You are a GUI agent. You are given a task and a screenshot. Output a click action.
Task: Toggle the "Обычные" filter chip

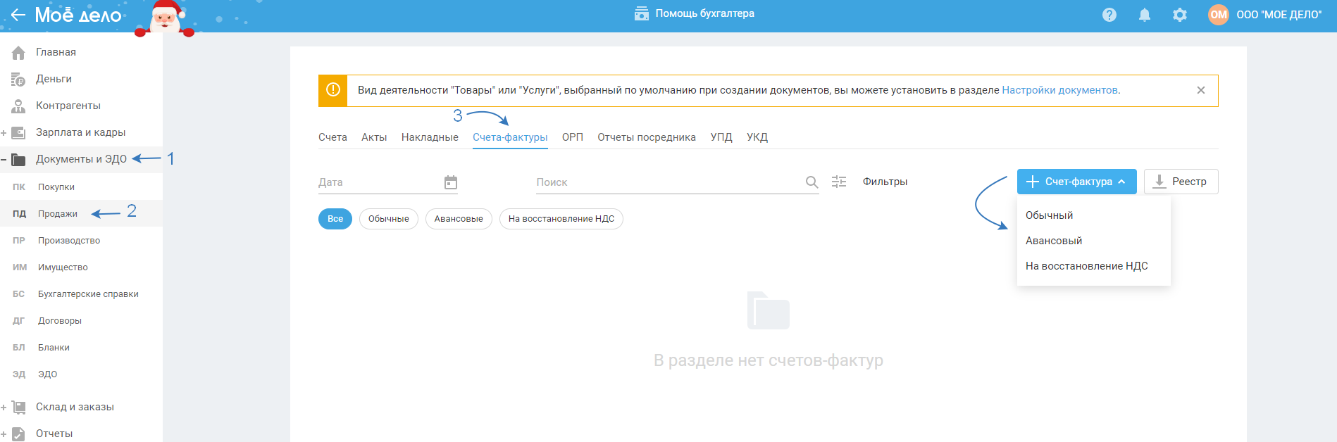pyautogui.click(x=389, y=219)
